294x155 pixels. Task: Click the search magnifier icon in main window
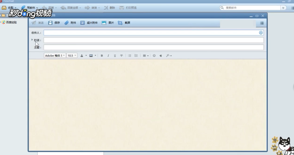pos(222,8)
